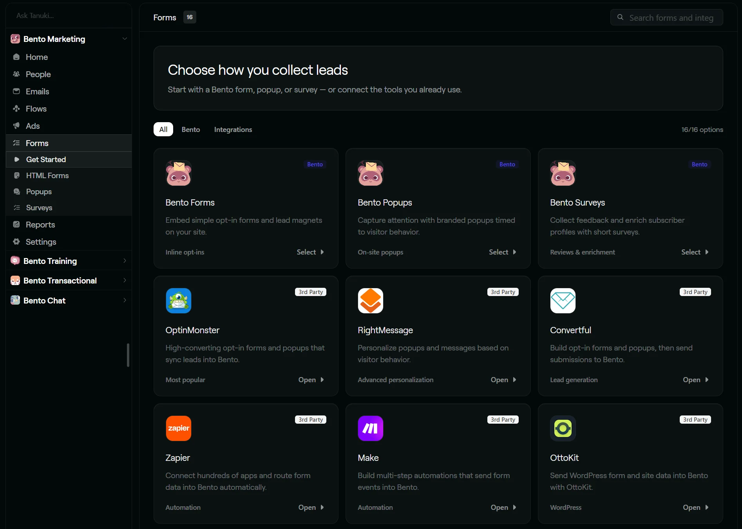Click the Ads megaphone icon
Screen dimensions: 742x529
coord(16,126)
